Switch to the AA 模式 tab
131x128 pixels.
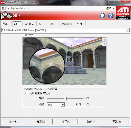click(30, 24)
